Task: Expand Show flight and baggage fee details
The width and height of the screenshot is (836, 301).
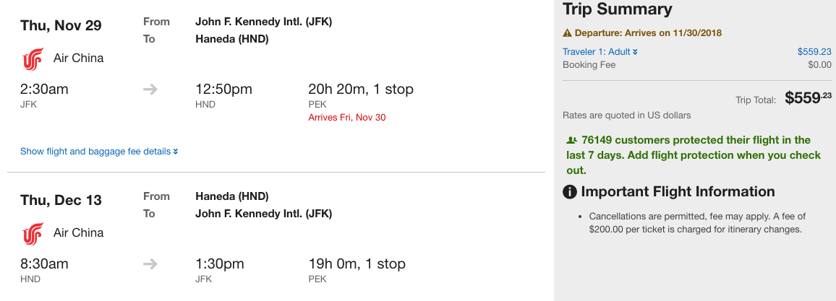Action: click(x=99, y=152)
